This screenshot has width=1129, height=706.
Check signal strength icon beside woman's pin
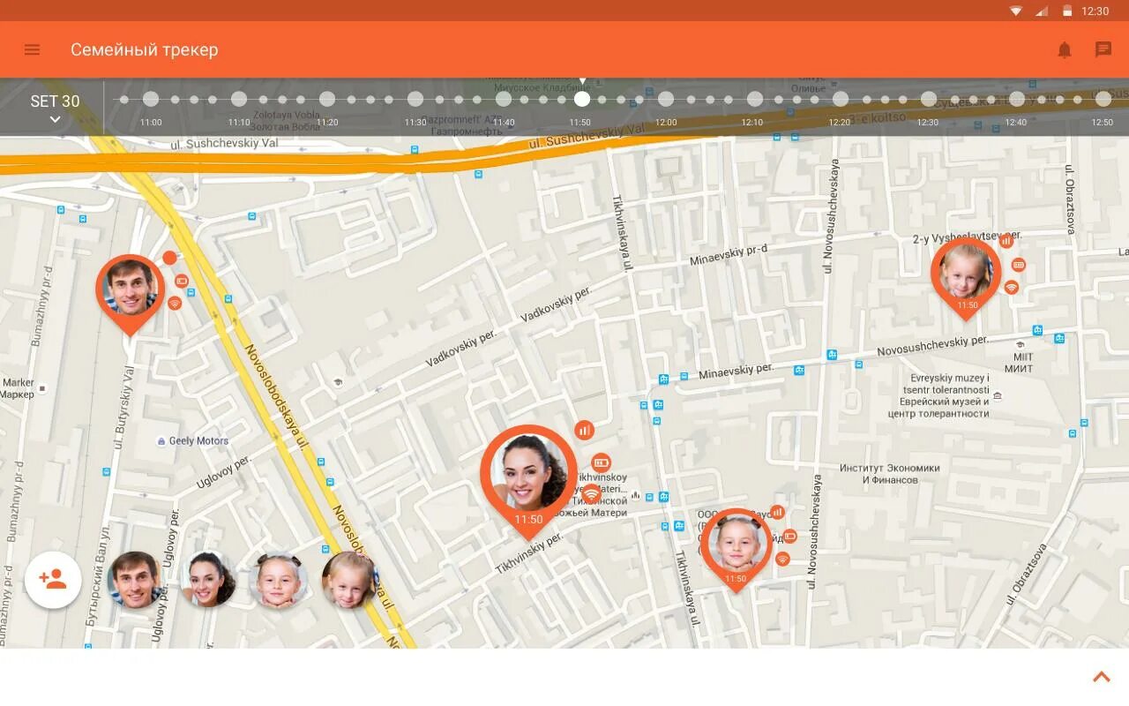pos(584,431)
